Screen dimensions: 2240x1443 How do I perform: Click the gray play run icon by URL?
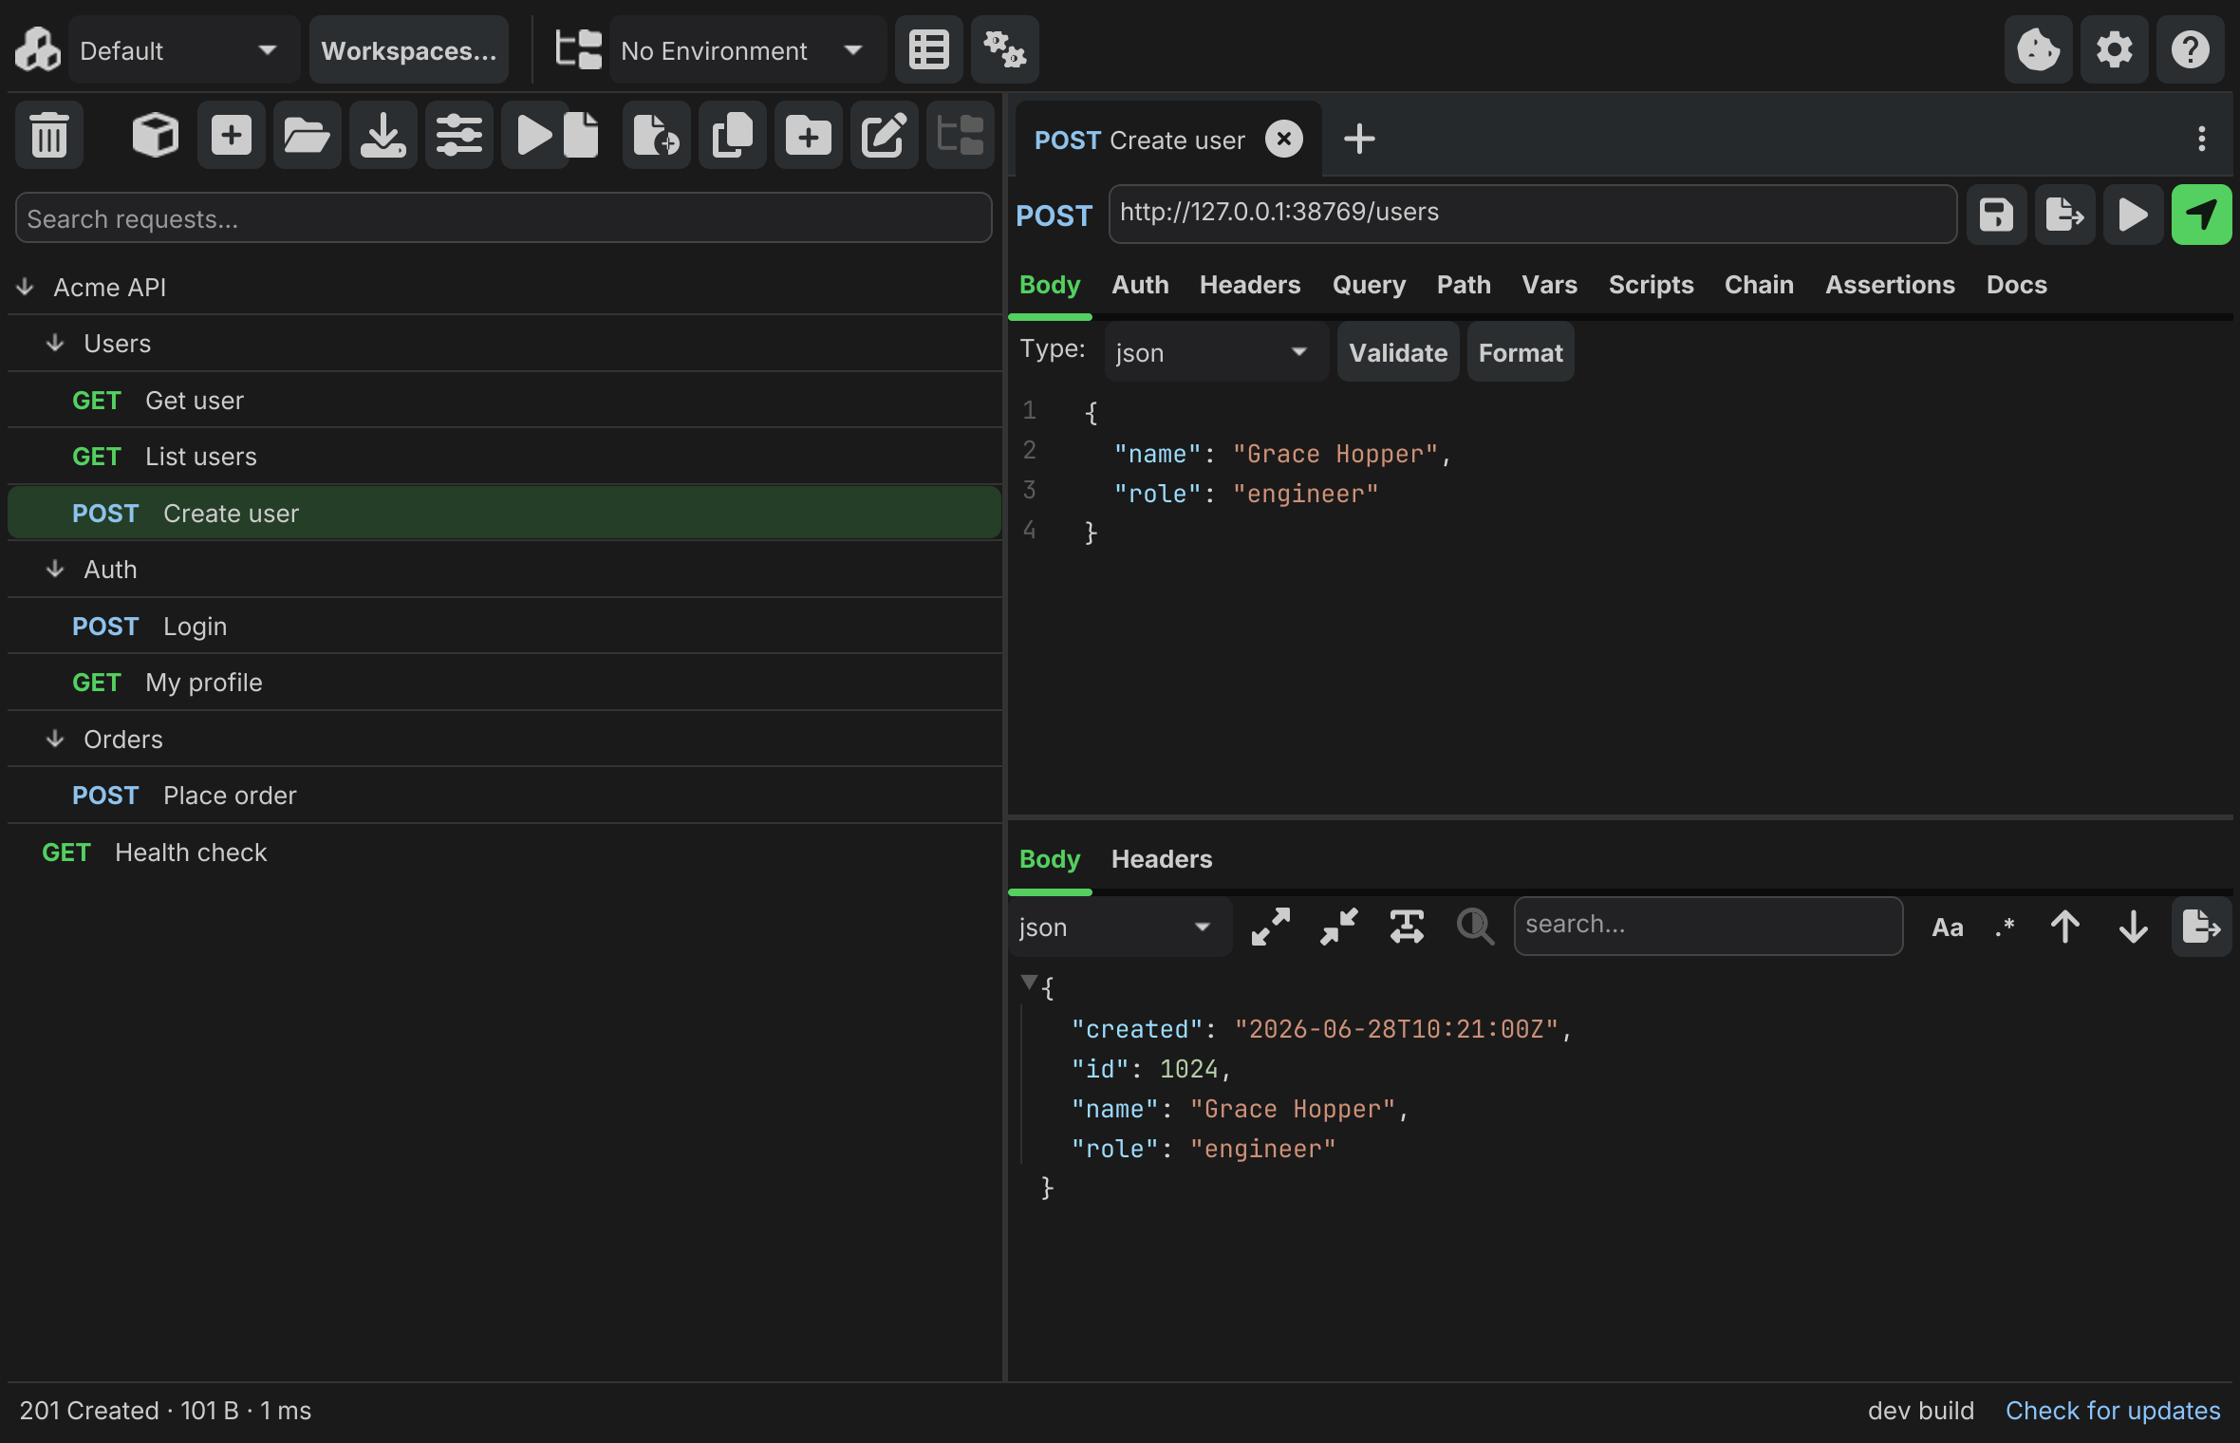2133,215
